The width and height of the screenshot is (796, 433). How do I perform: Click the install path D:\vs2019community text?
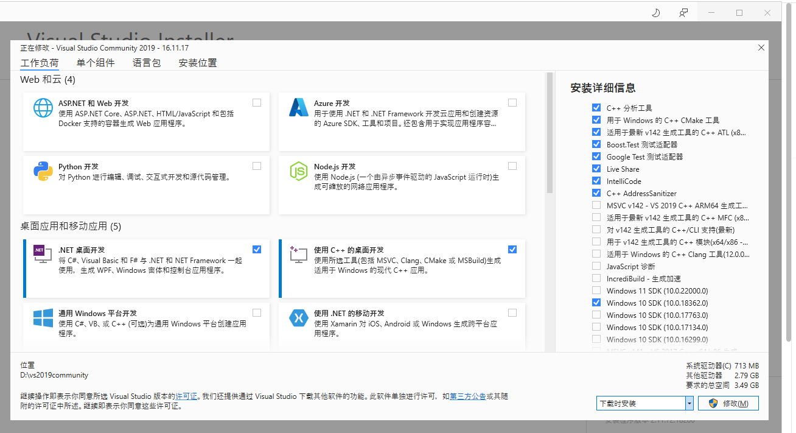[54, 375]
